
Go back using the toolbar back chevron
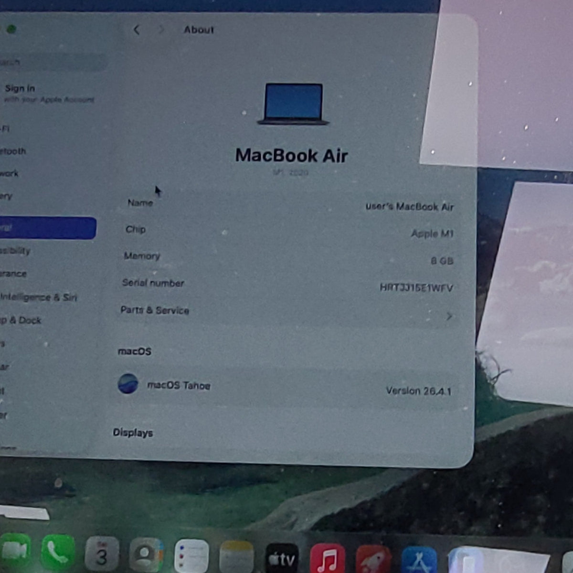(x=137, y=30)
